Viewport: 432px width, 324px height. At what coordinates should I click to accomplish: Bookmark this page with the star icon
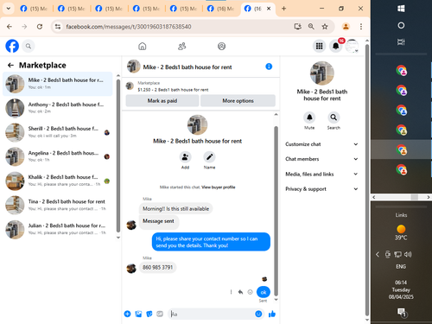click(325, 27)
